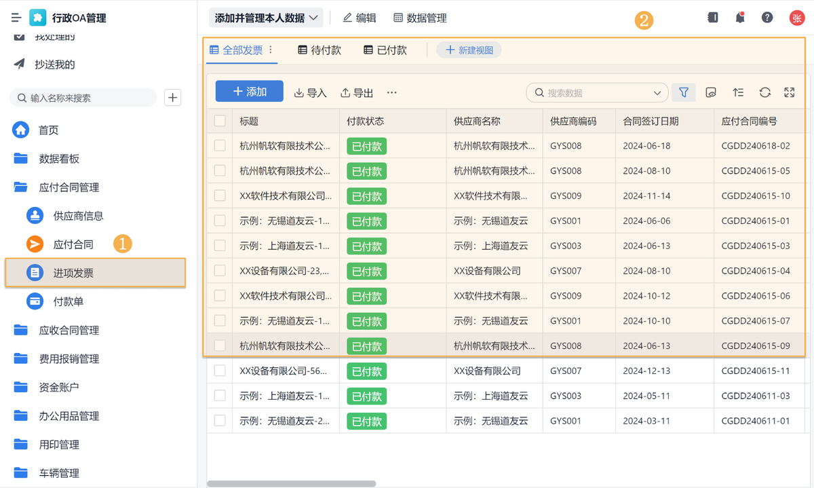Click the 新建视图 button

click(x=469, y=50)
